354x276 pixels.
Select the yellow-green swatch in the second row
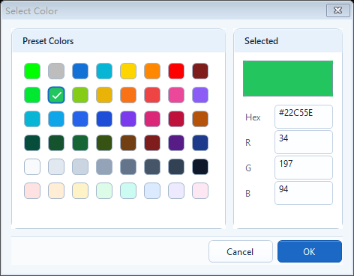pos(80,95)
